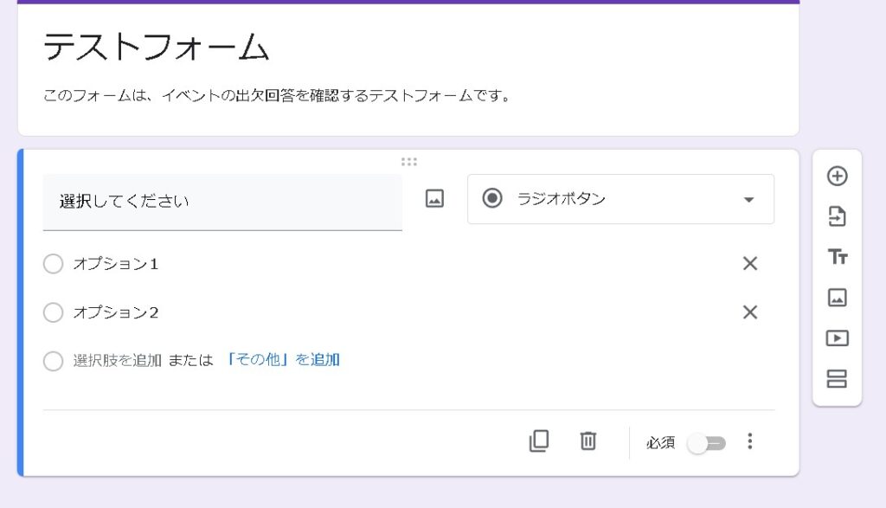The image size is (886, 508).
Task: Open the ラジオボタン question type dropdown
Action: click(620, 199)
